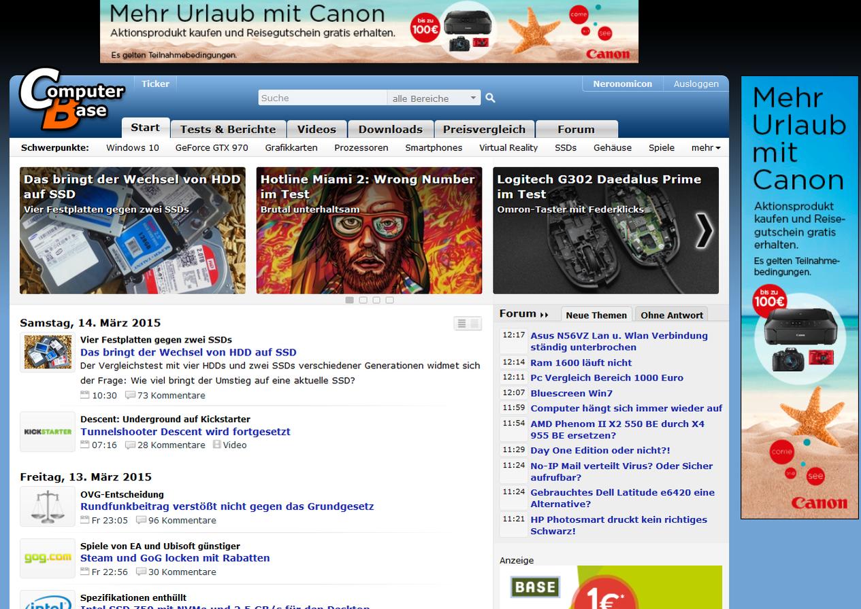Open the Forum navigation tab
Image resolution: width=861 pixels, height=609 pixels.
tap(576, 129)
